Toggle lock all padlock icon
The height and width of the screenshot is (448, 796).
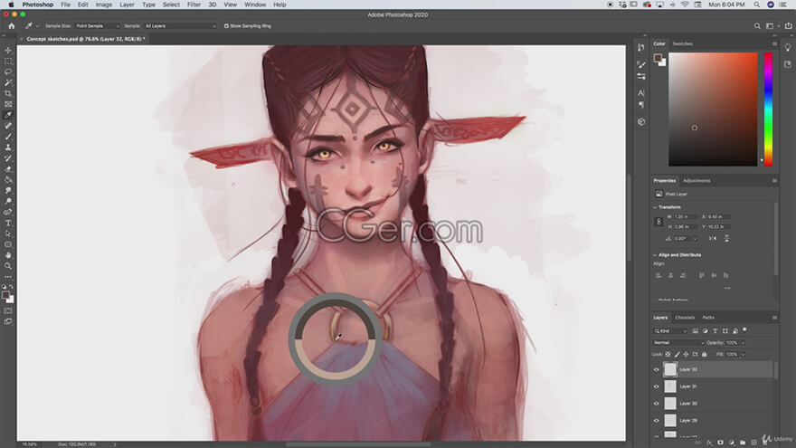click(x=704, y=354)
